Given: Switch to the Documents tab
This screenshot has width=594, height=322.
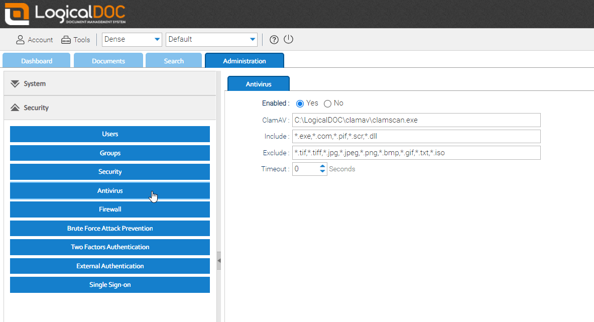Looking at the screenshot, I should coord(108,61).
